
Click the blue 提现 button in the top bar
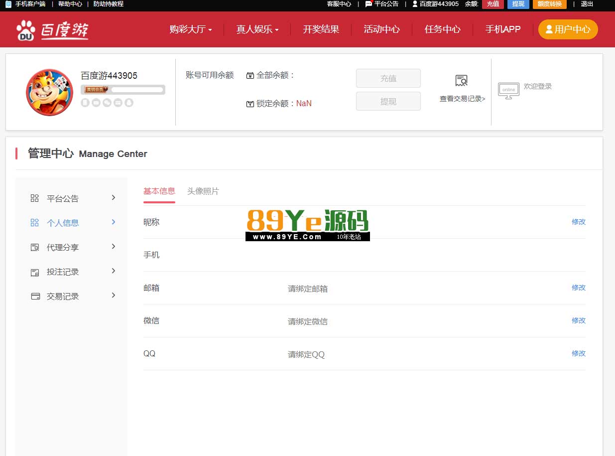click(x=518, y=4)
